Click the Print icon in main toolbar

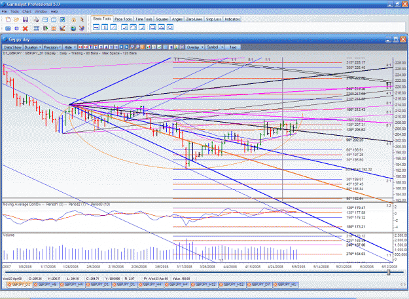click(x=36, y=20)
